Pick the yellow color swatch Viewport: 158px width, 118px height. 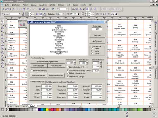point(47,110)
